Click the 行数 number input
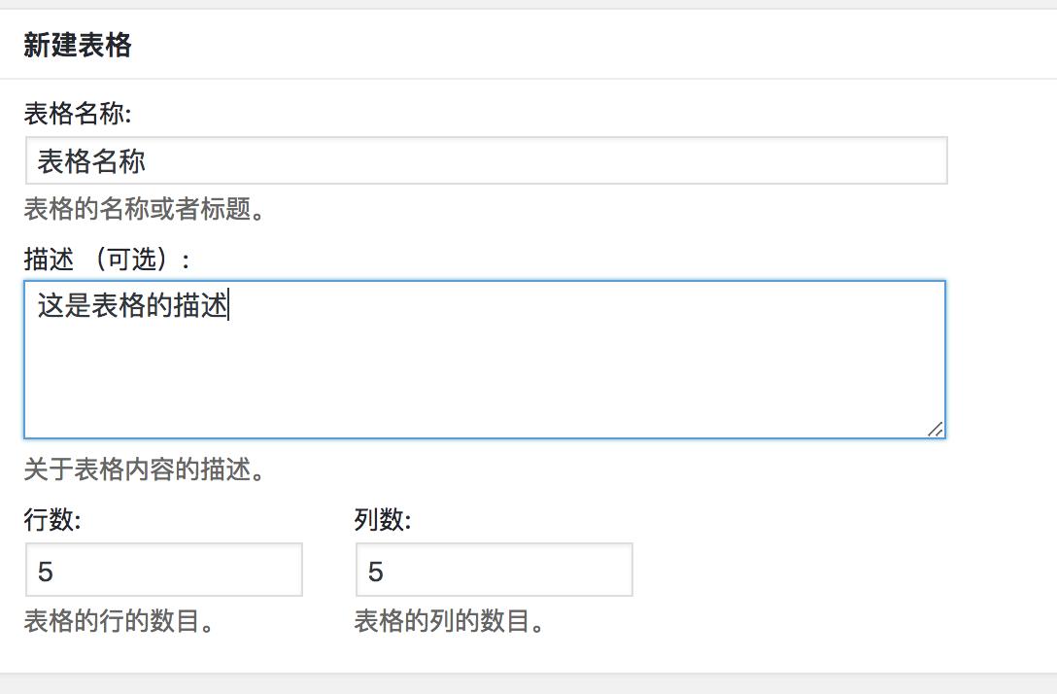 [163, 570]
